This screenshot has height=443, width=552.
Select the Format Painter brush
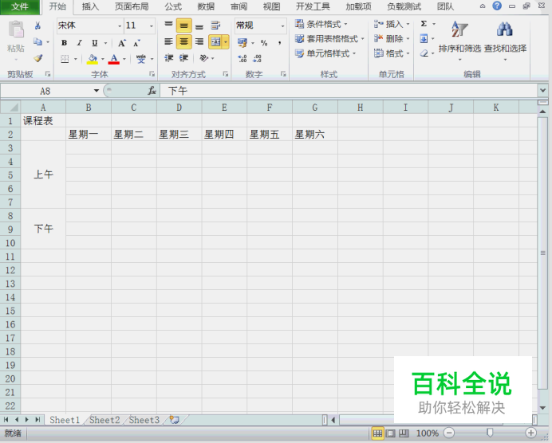37,58
